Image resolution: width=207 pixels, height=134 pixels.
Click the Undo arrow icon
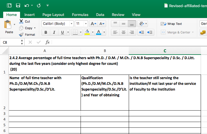click(x=27, y=5)
